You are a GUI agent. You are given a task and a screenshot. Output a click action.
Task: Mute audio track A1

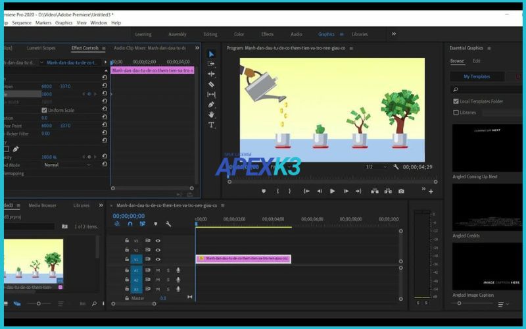158,270
